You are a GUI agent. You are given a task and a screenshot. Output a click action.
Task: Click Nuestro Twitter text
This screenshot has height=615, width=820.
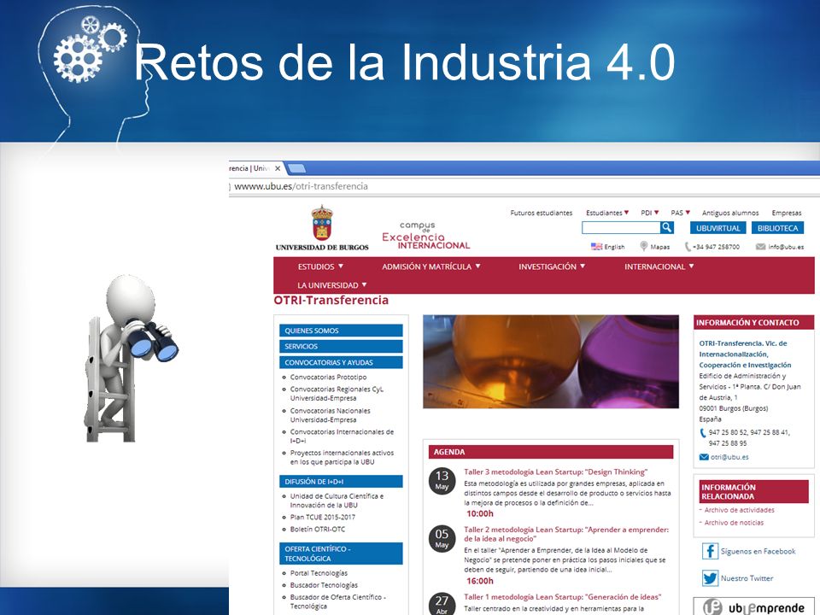[x=747, y=578]
